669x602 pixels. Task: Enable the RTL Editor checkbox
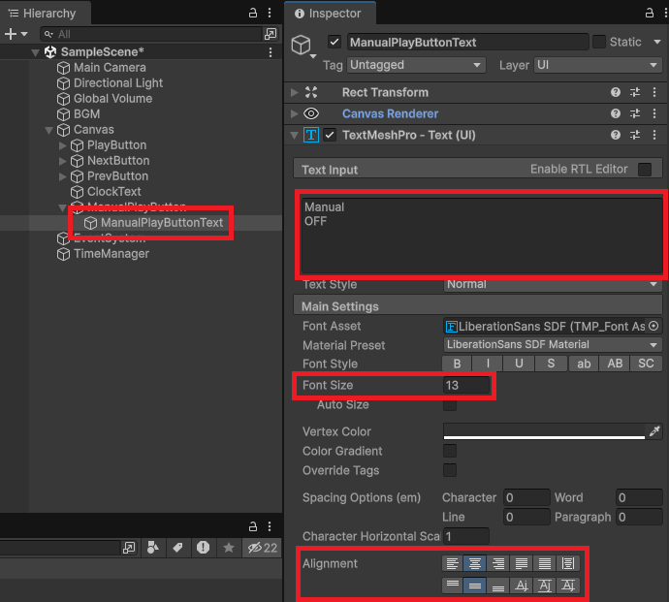pyautogui.click(x=645, y=170)
